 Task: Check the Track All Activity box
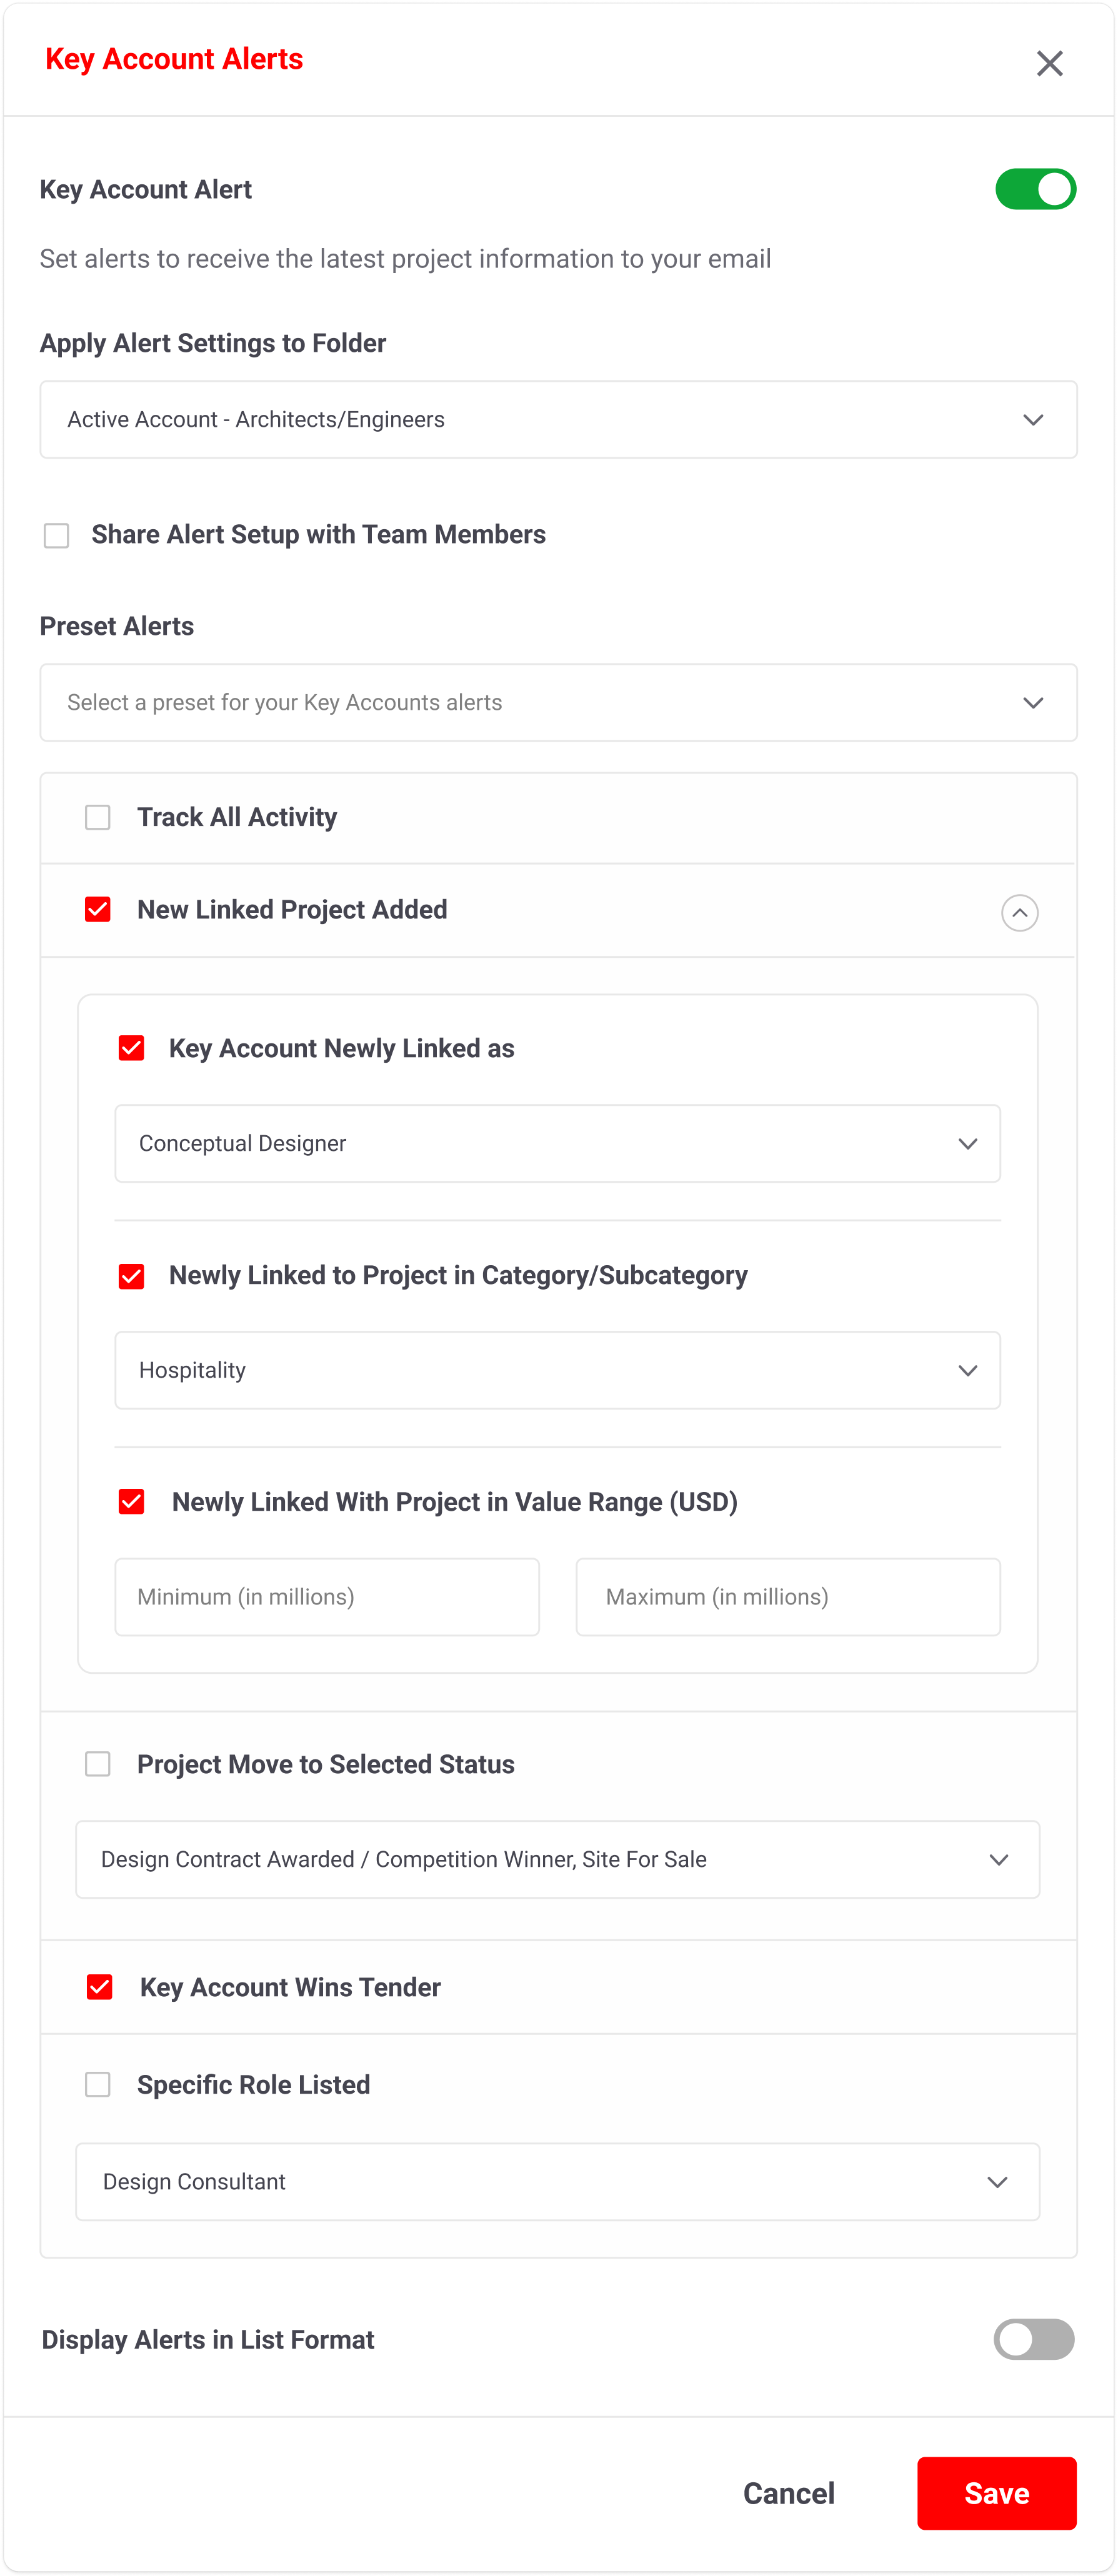click(x=98, y=817)
